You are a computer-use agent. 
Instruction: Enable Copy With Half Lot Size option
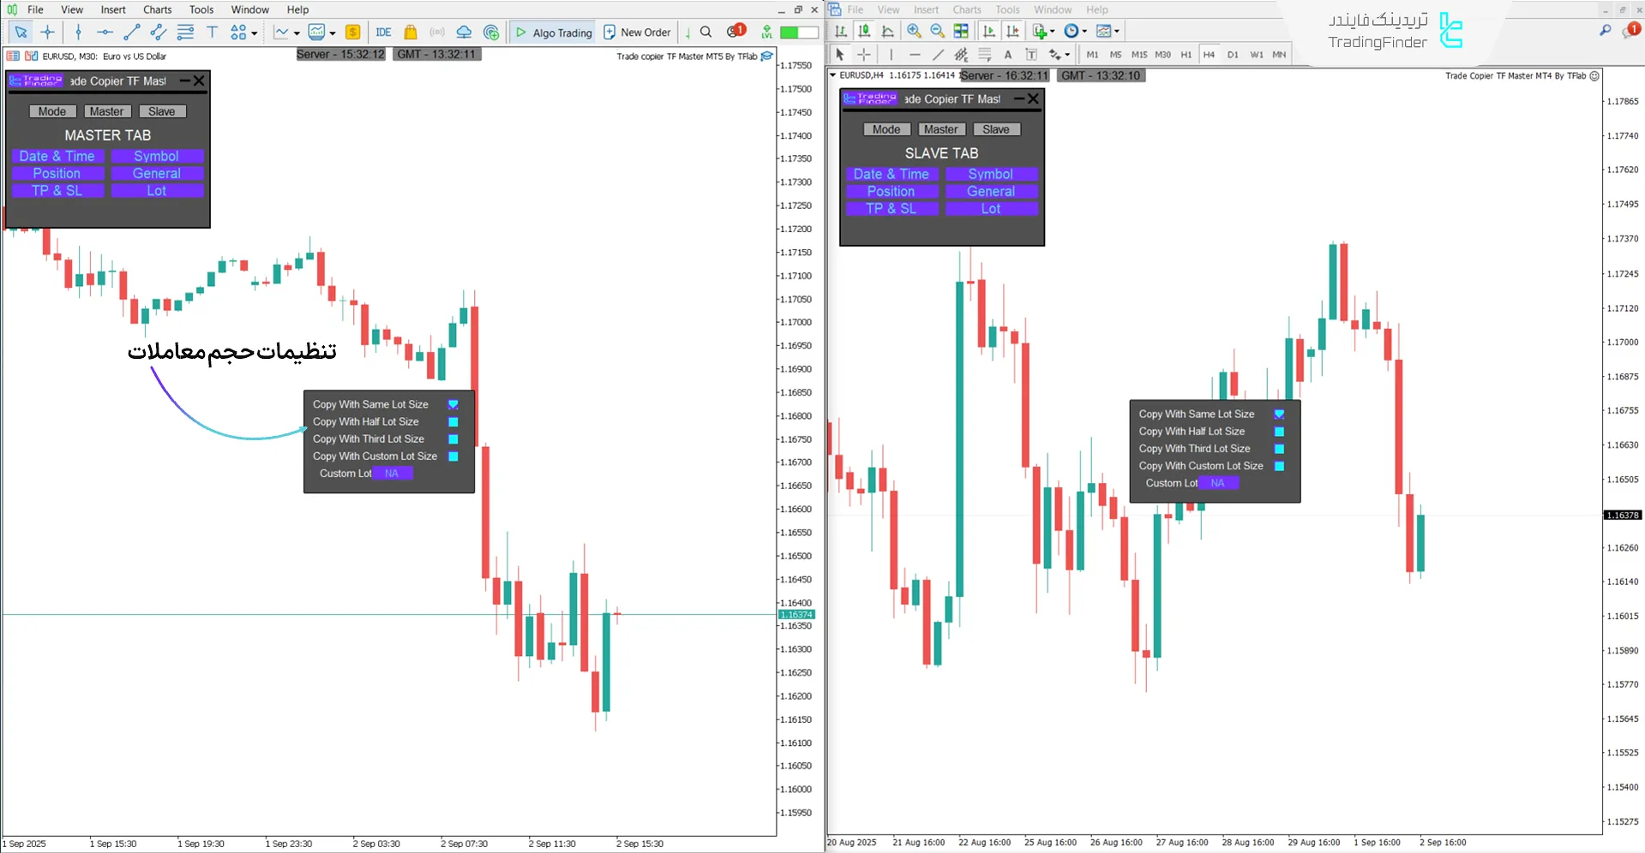[453, 421]
